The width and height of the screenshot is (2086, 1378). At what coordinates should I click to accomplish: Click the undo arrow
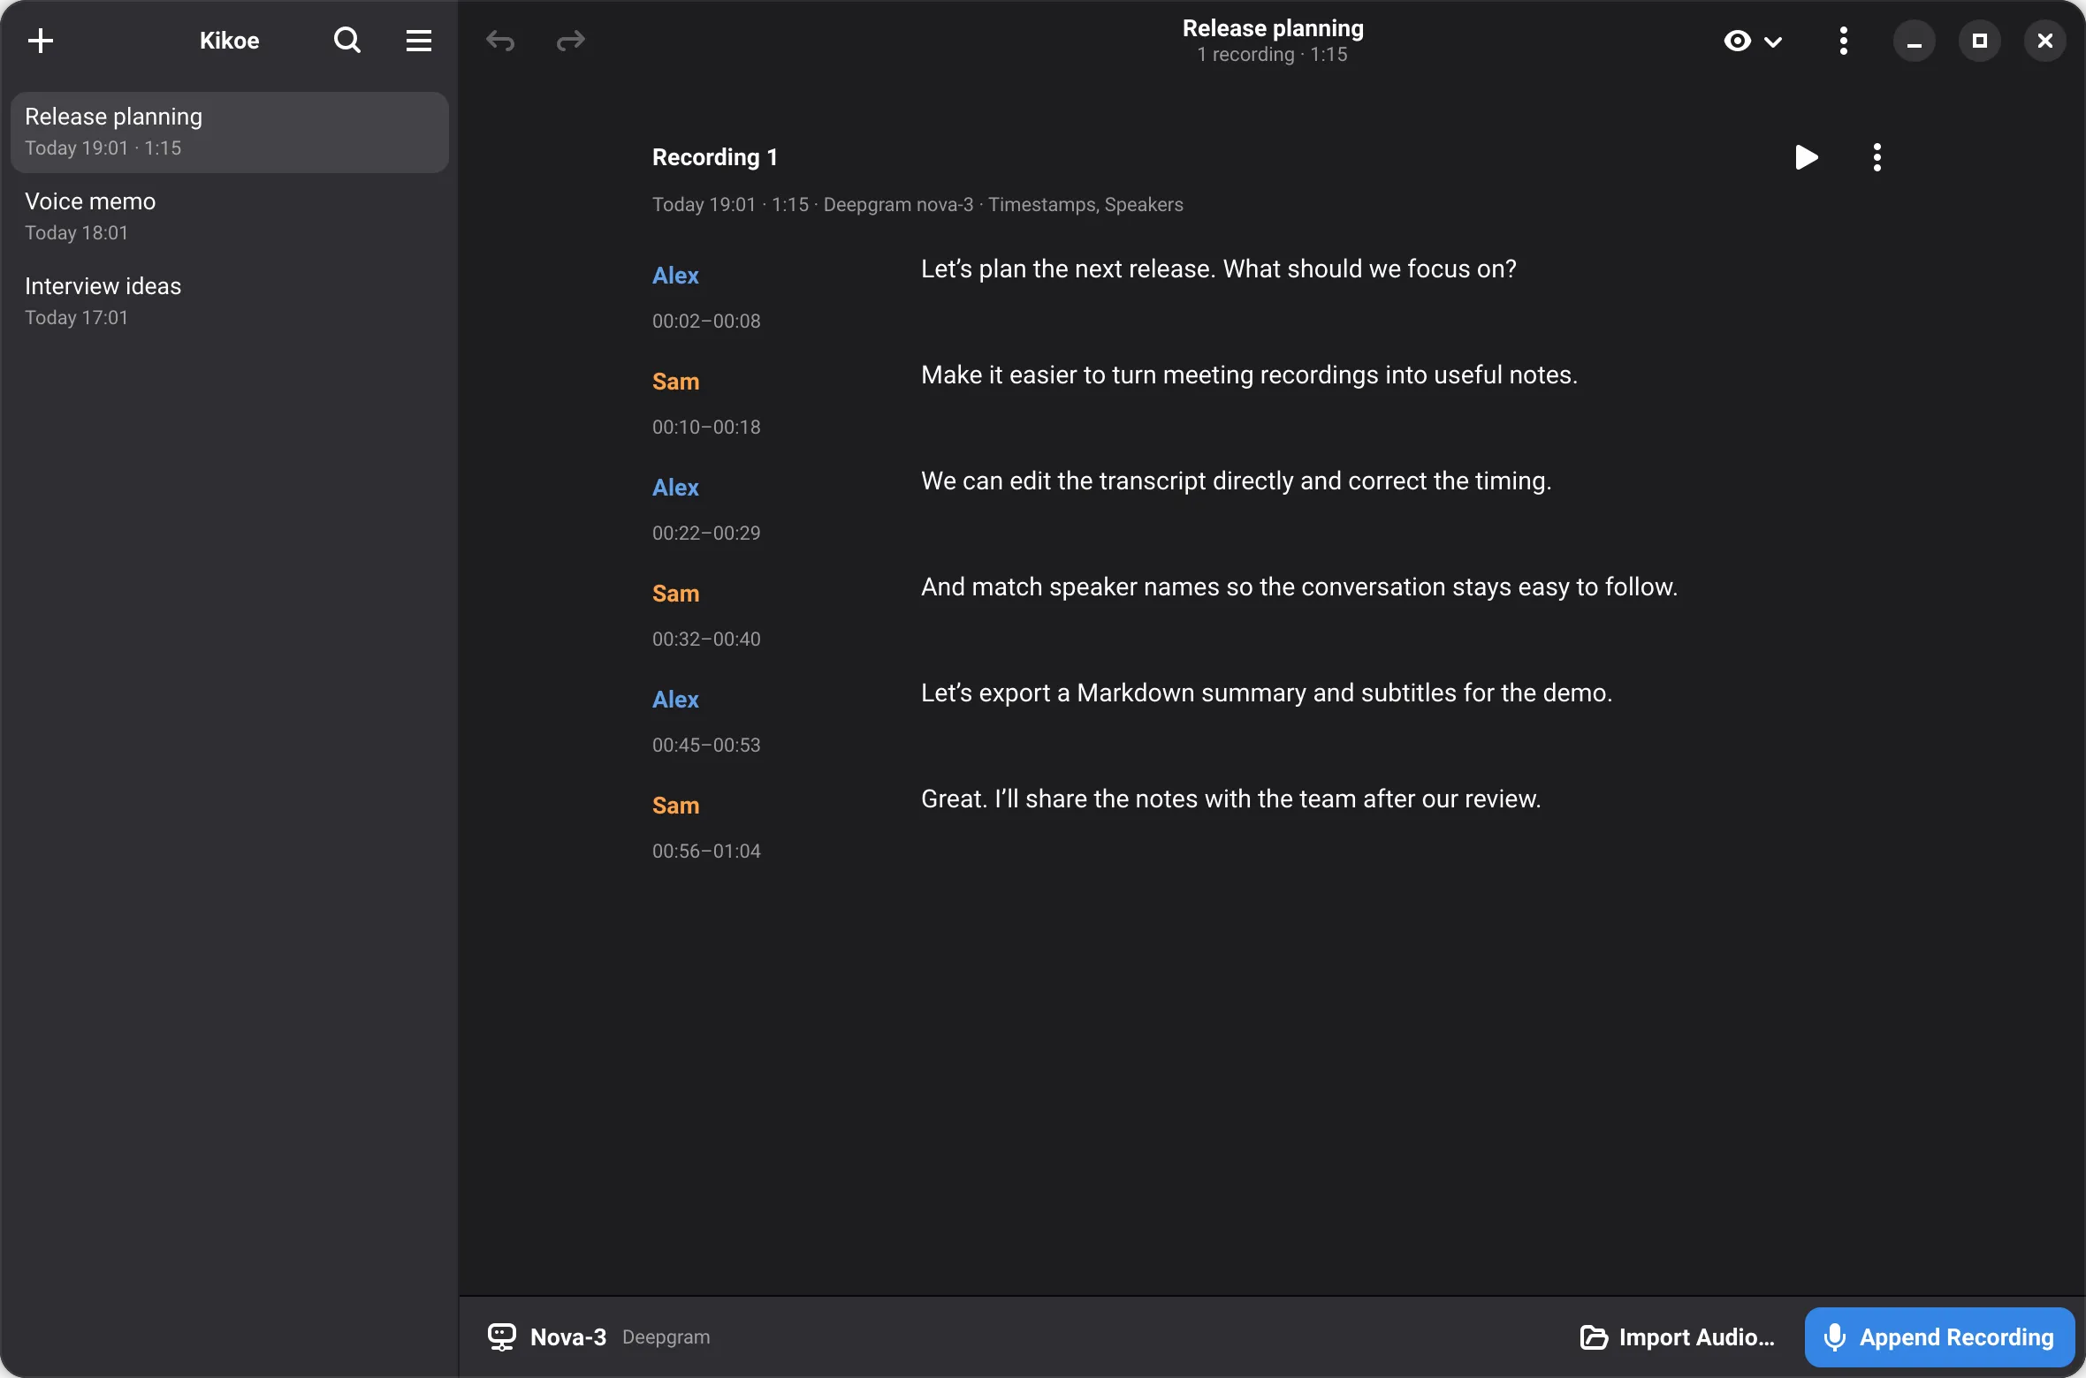(500, 41)
